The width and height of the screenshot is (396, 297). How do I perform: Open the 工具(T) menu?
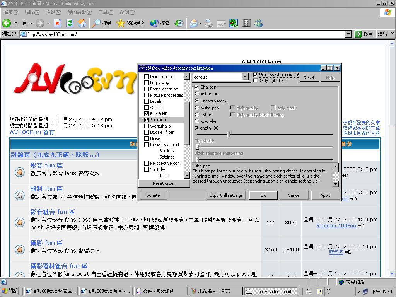click(106, 12)
